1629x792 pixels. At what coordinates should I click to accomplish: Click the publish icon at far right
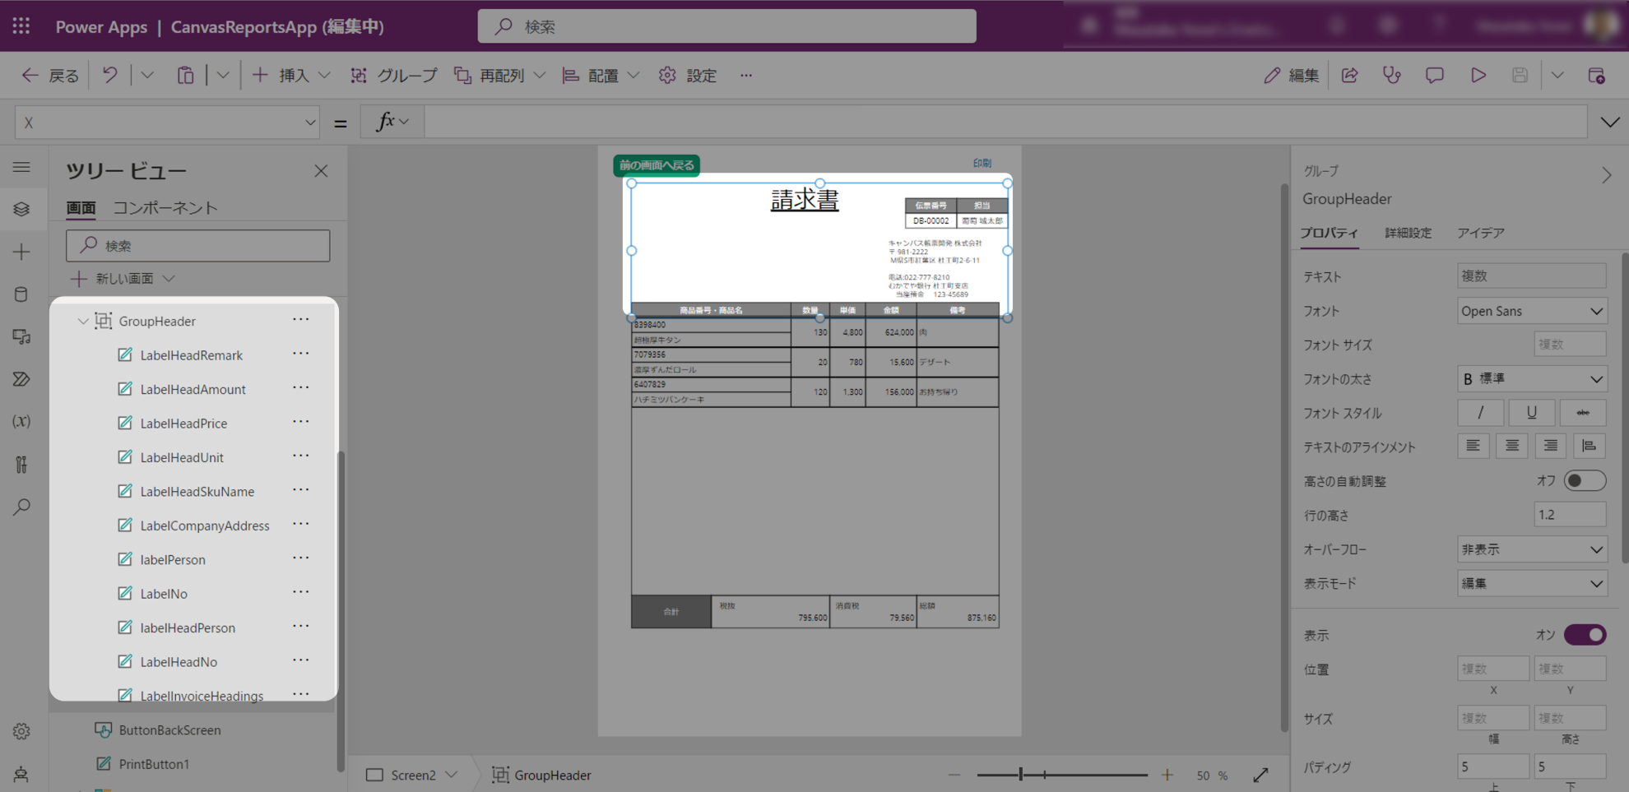coord(1597,76)
